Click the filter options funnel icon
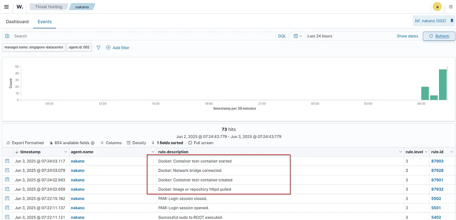The height and width of the screenshot is (220, 456). pyautogui.click(x=98, y=48)
